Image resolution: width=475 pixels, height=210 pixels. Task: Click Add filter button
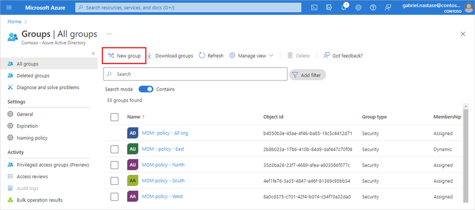[x=308, y=75]
